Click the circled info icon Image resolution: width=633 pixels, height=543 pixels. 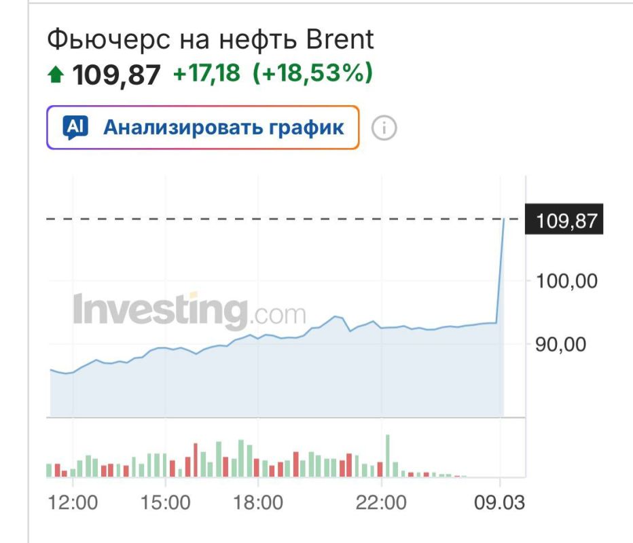point(384,126)
